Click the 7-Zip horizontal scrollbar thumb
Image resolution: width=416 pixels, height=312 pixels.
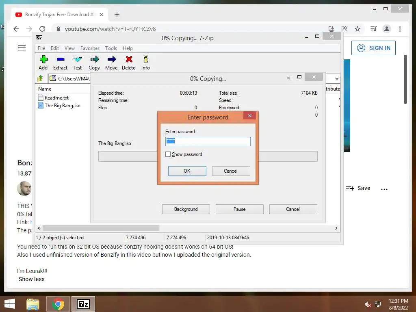pos(101,228)
